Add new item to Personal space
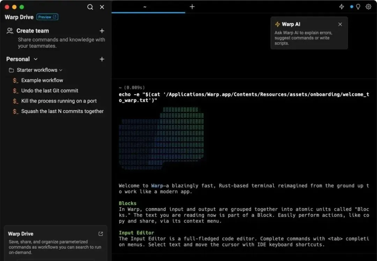 [x=102, y=59]
